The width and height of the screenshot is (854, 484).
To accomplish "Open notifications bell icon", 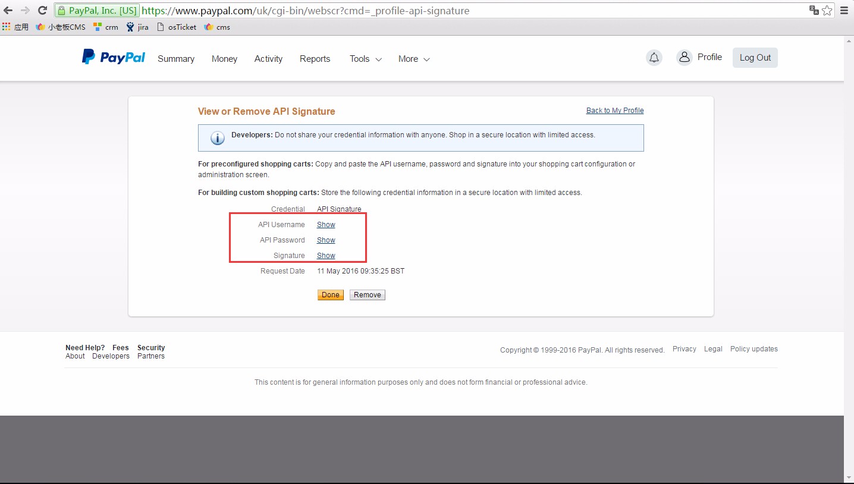I will coord(654,58).
